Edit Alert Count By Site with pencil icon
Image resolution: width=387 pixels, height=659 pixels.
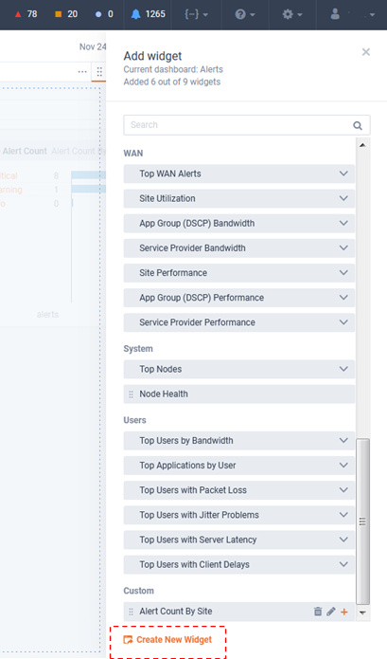(331, 612)
